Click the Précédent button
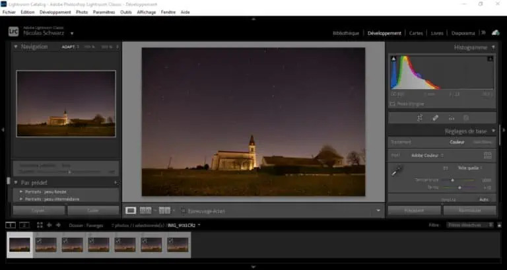 tap(414, 211)
